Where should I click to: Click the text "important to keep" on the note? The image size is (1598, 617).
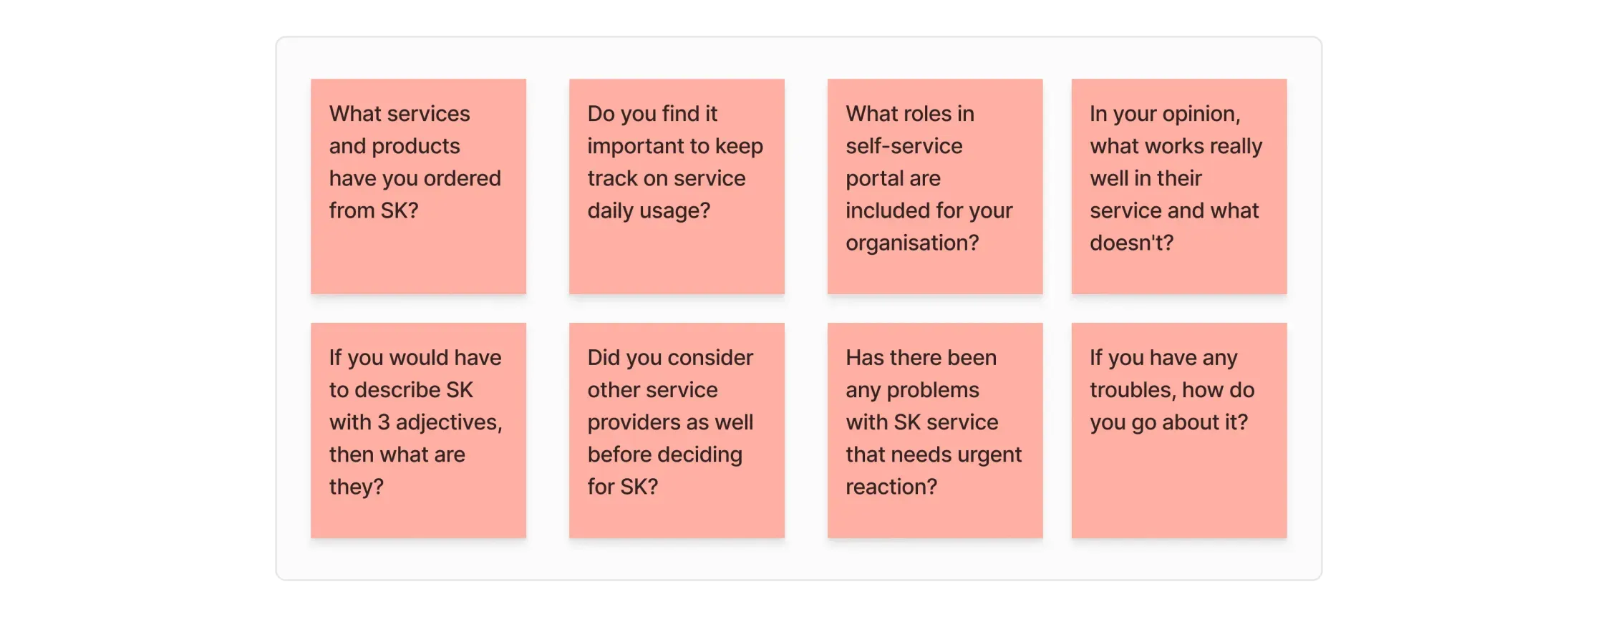675,146
